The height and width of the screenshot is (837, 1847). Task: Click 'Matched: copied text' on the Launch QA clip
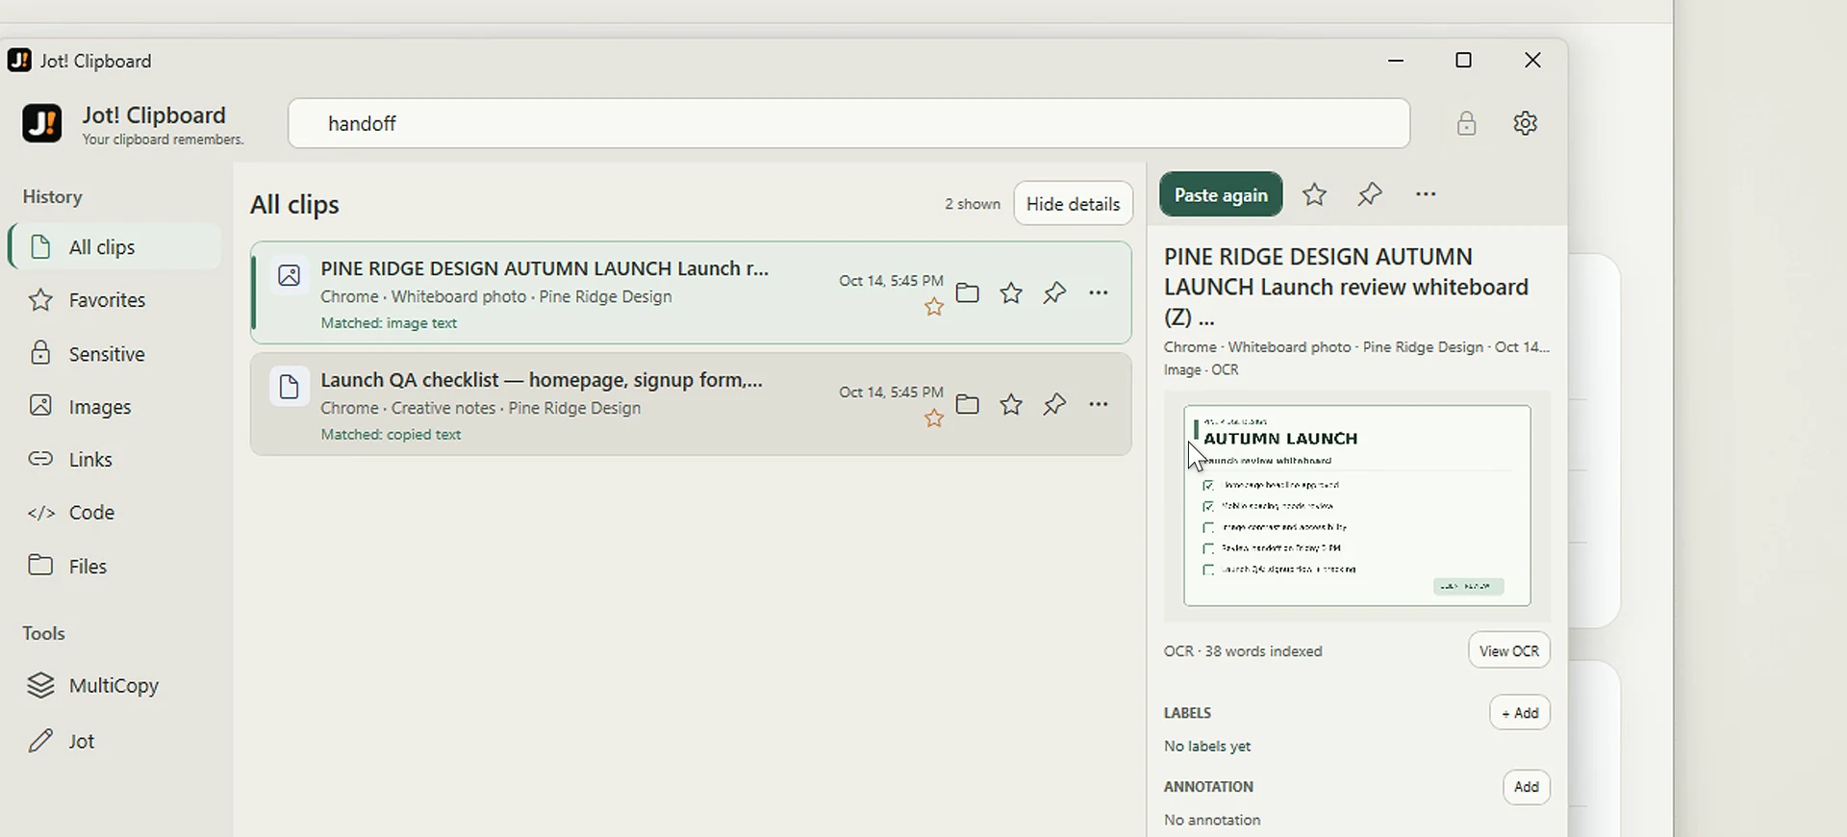point(391,435)
